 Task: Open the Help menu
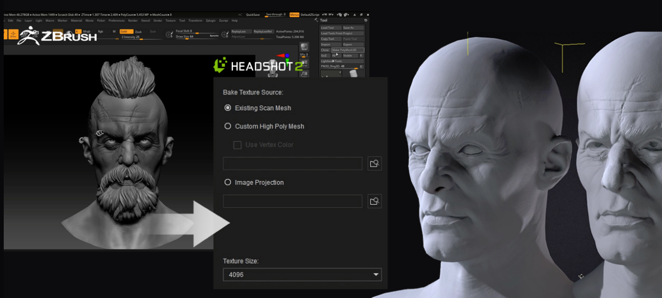coord(234,21)
